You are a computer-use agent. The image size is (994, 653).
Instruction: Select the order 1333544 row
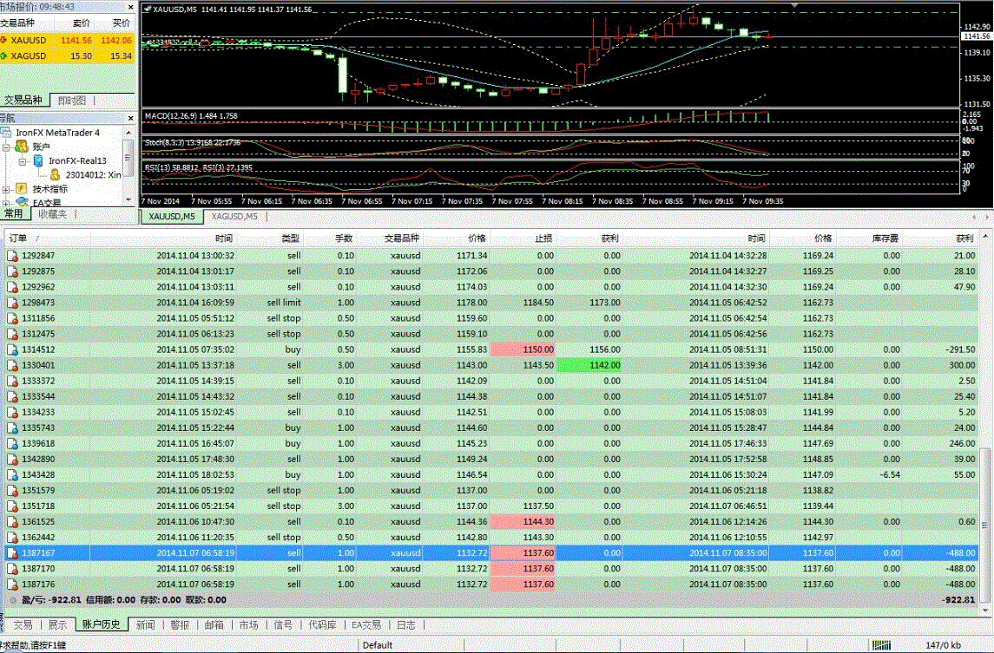click(491, 396)
